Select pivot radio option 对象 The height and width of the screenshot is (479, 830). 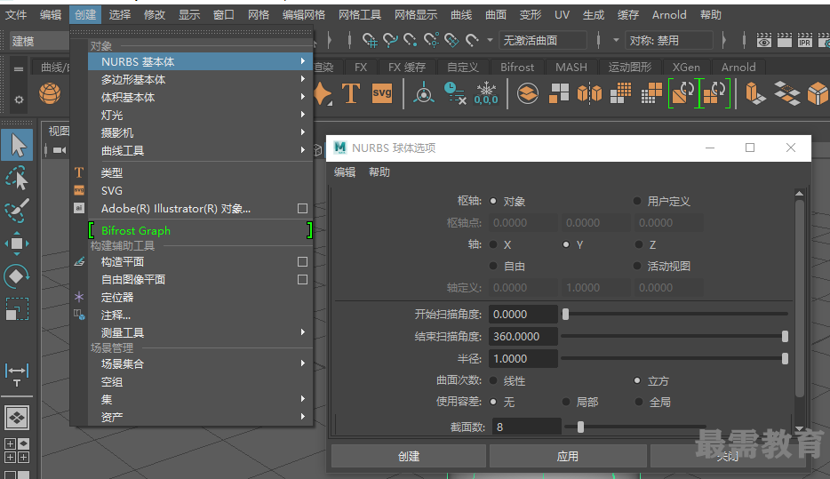pos(493,201)
